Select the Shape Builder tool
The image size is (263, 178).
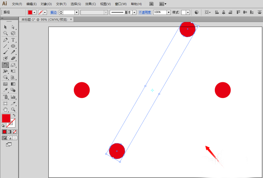6,77
